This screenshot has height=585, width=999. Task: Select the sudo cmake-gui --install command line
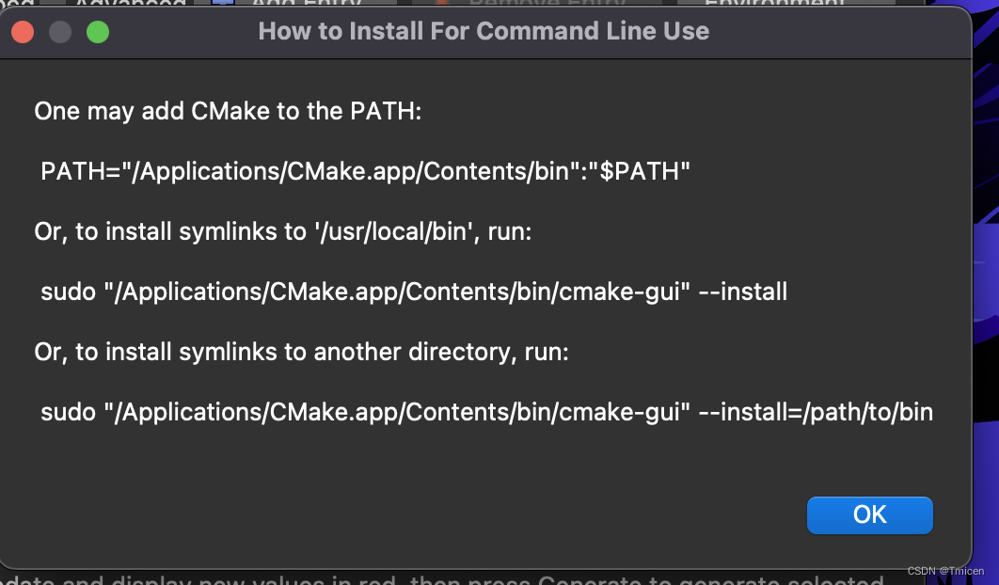pyautogui.click(x=414, y=292)
